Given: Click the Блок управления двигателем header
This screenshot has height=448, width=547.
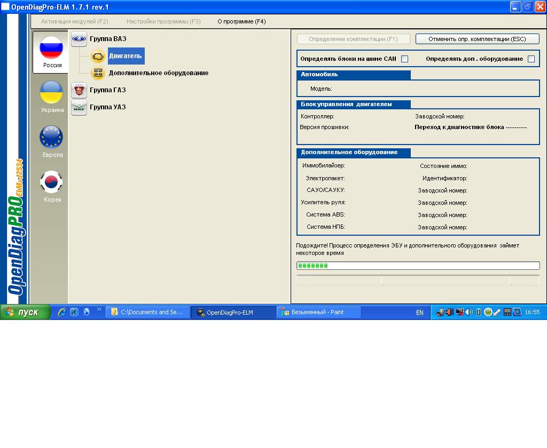Looking at the screenshot, I should [x=354, y=105].
